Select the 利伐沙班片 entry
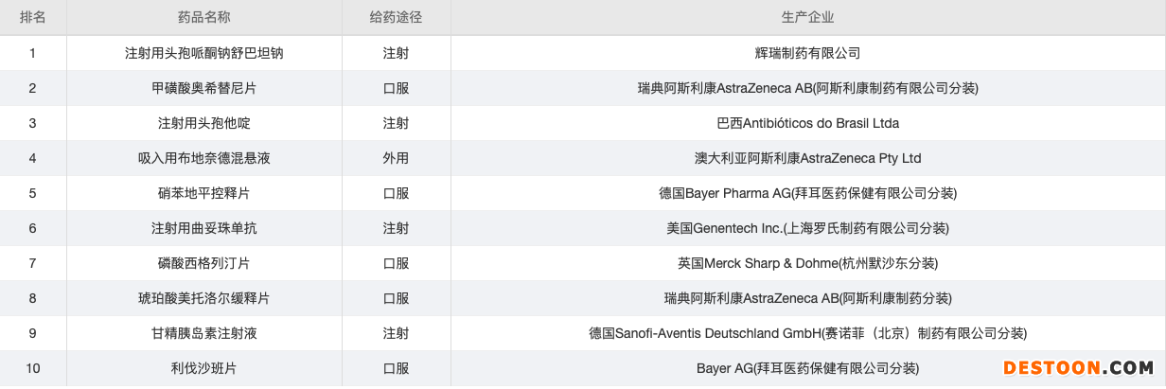 203,368
